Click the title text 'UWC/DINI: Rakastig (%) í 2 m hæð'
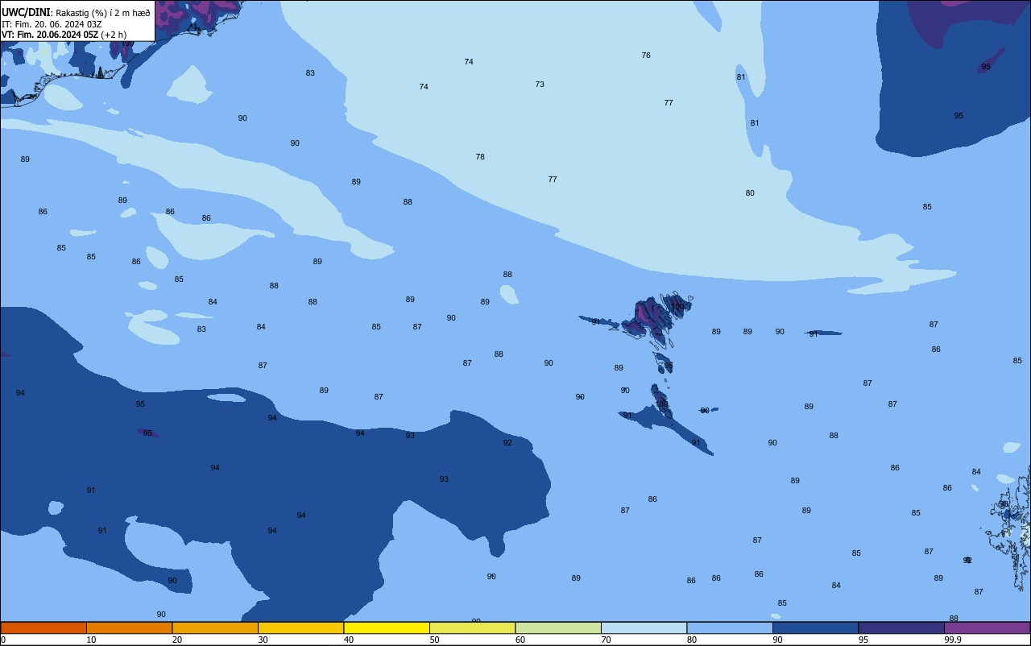 (x=76, y=12)
